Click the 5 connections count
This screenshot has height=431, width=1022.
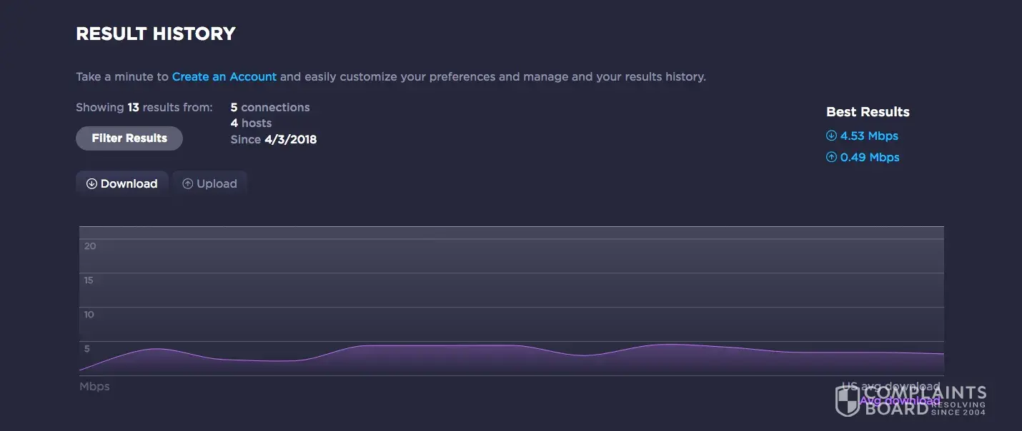pos(270,108)
